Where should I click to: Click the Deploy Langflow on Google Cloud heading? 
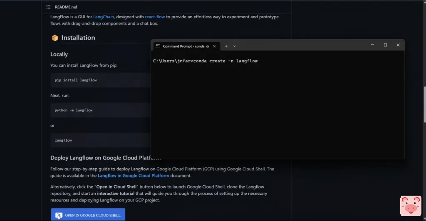click(106, 158)
